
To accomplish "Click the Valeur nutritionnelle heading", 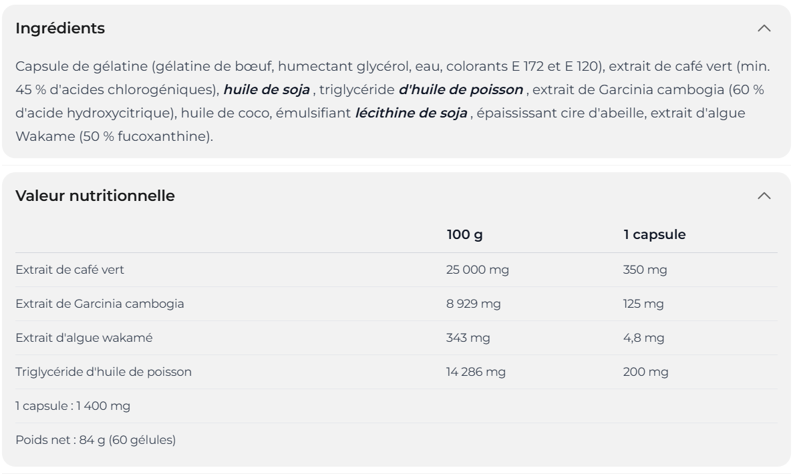I will click(95, 196).
